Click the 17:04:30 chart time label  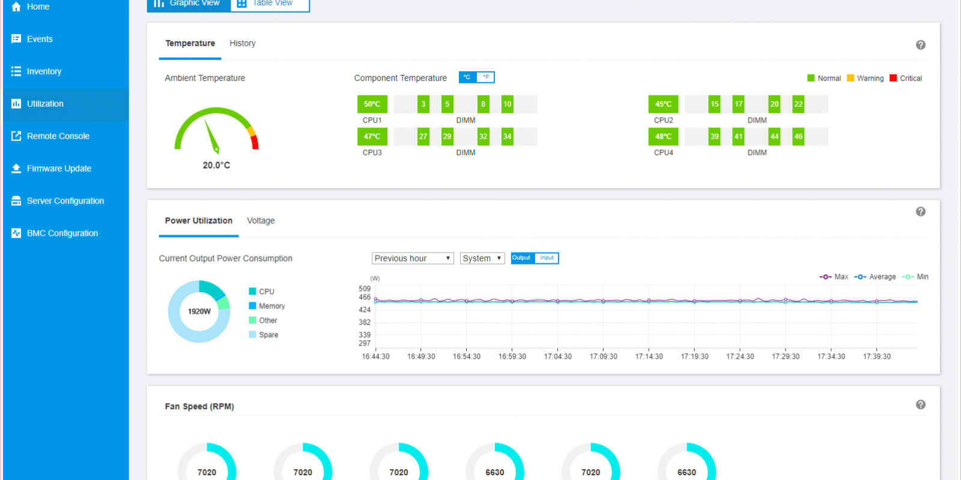point(558,356)
